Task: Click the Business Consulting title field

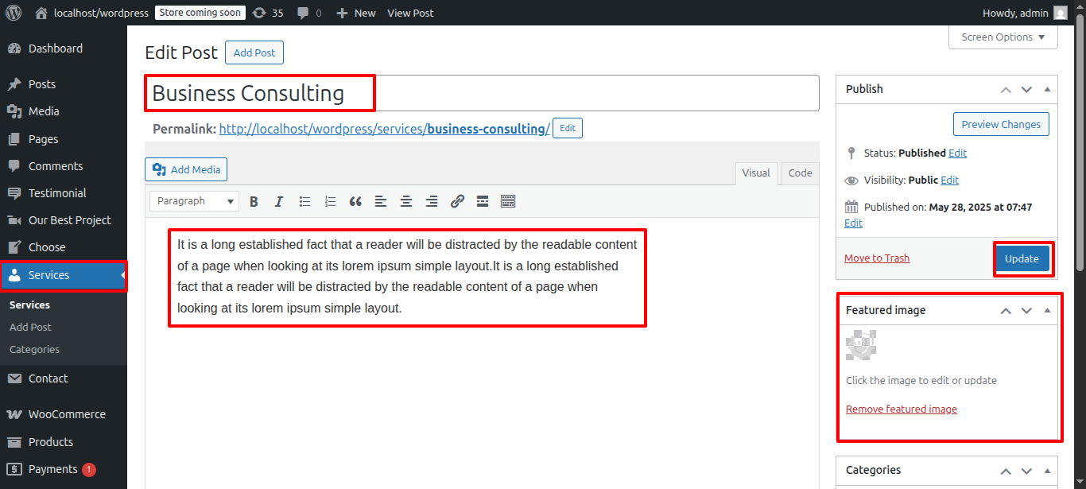Action: coord(481,93)
